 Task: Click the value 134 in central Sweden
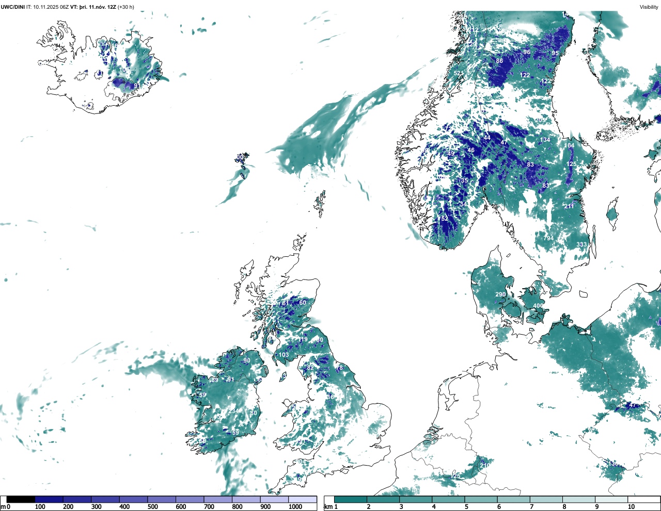(x=545, y=140)
